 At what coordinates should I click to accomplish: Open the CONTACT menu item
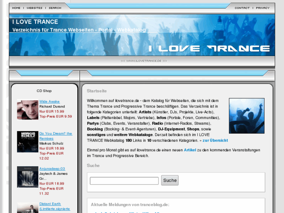coord(242,8)
